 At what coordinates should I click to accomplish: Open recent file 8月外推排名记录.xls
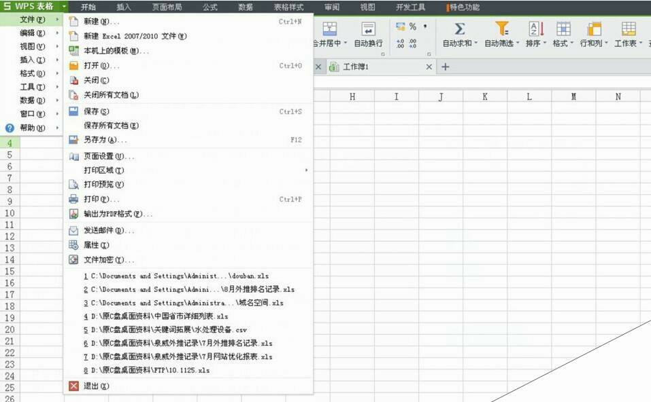click(188, 289)
